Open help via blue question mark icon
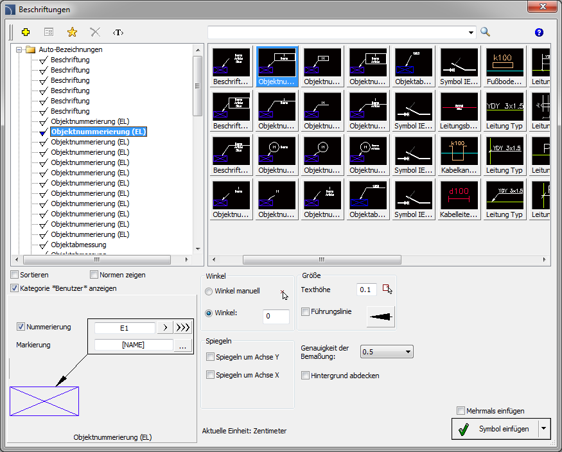This screenshot has height=452, width=562. pyautogui.click(x=539, y=32)
